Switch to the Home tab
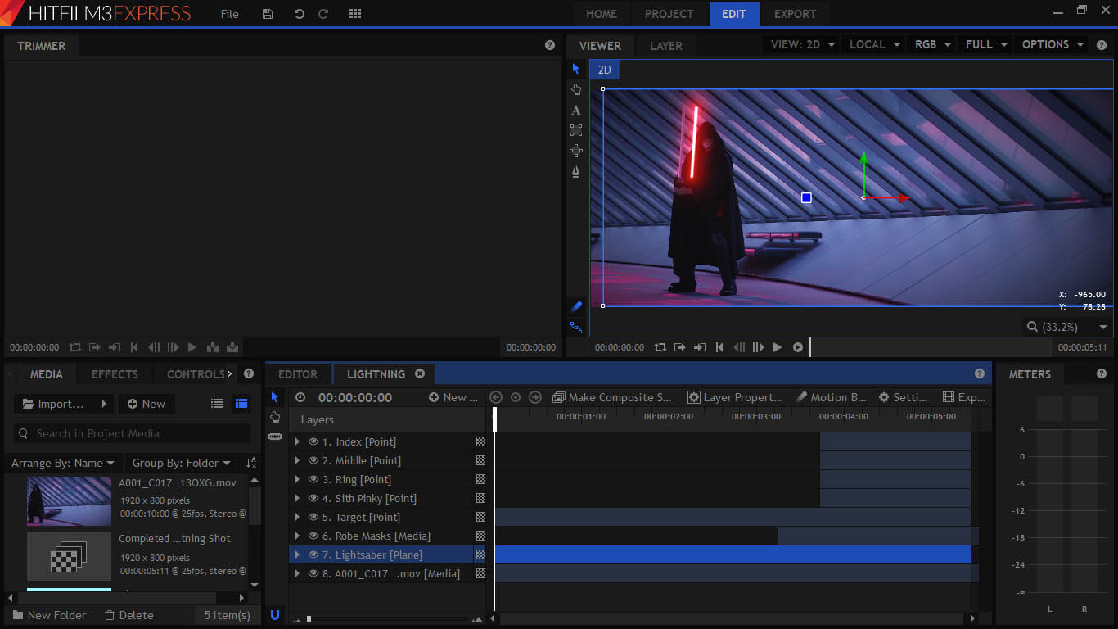This screenshot has height=629, width=1118. 602,14
